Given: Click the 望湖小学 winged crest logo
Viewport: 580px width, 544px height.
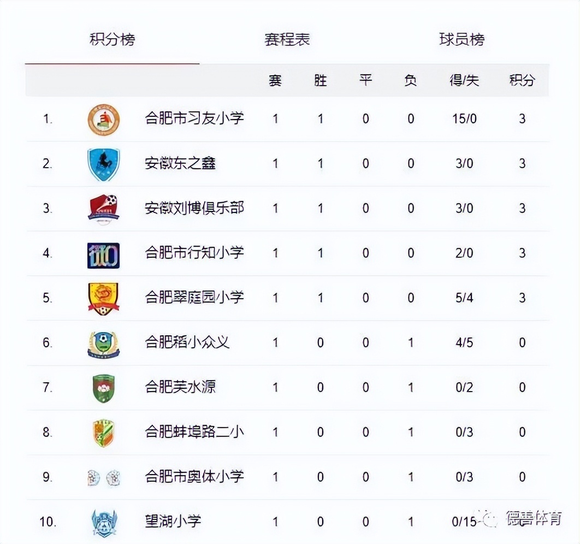Looking at the screenshot, I should point(103,523).
